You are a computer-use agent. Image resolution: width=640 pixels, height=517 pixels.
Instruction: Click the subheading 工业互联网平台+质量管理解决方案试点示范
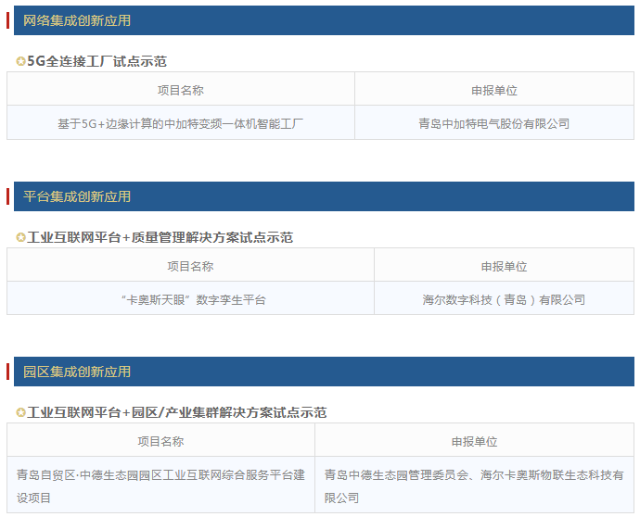tap(160, 237)
